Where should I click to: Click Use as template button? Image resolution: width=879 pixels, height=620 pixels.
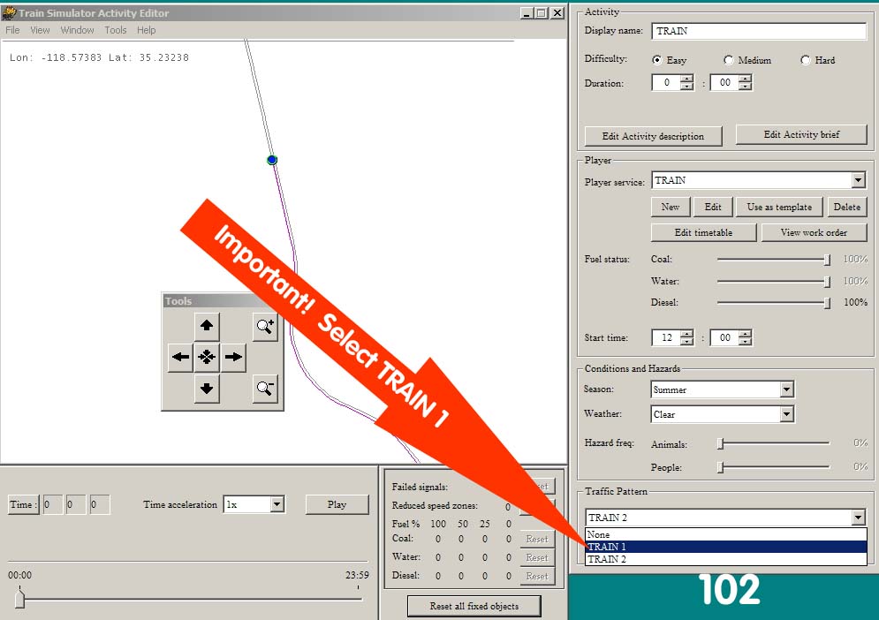tap(779, 207)
